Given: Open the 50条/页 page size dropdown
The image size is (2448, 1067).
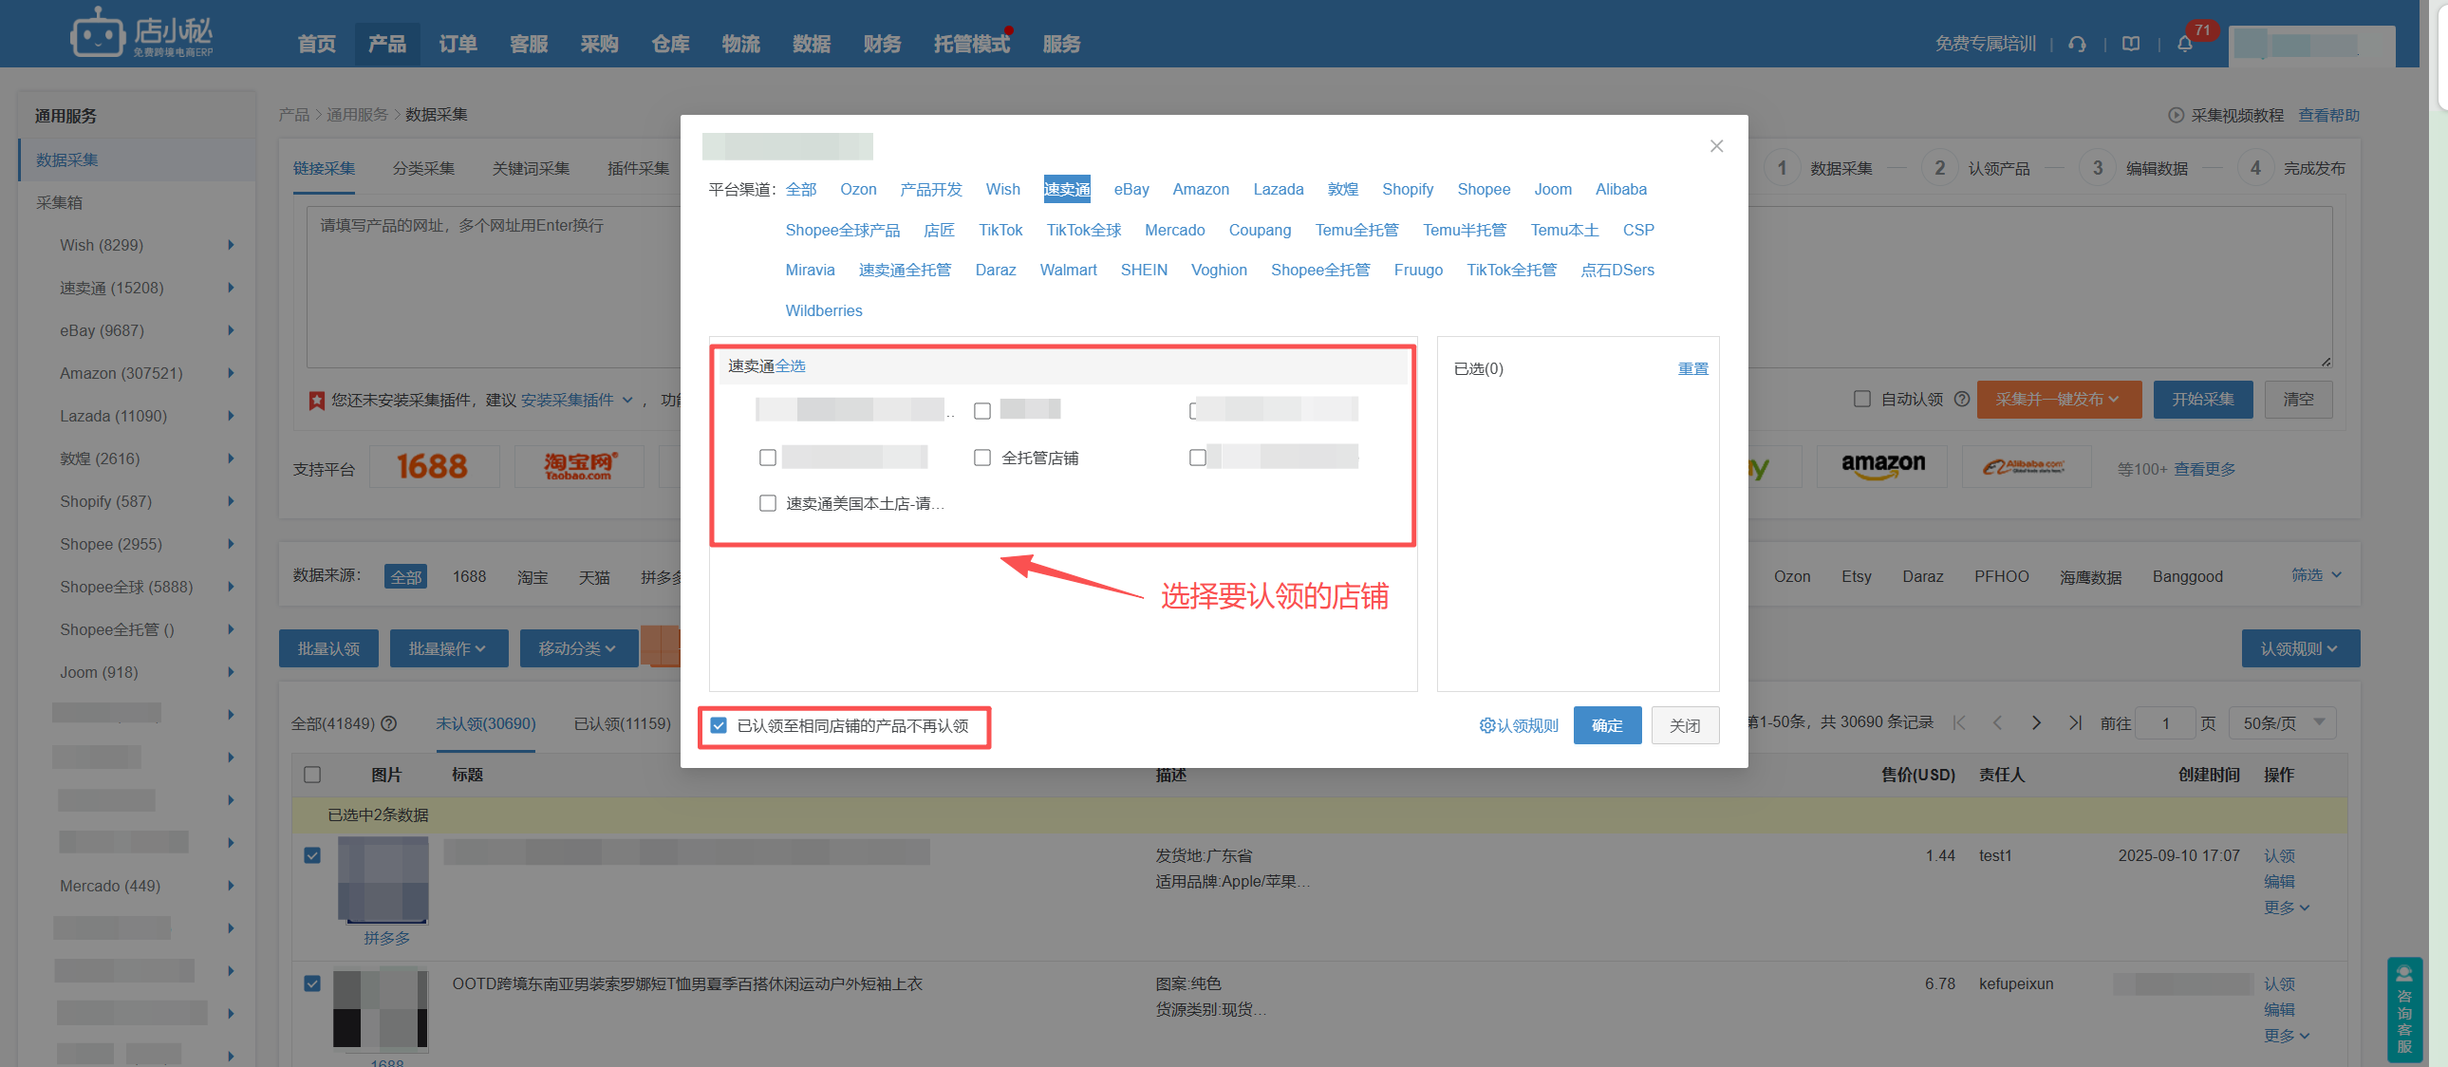Looking at the screenshot, I should pos(2283,724).
